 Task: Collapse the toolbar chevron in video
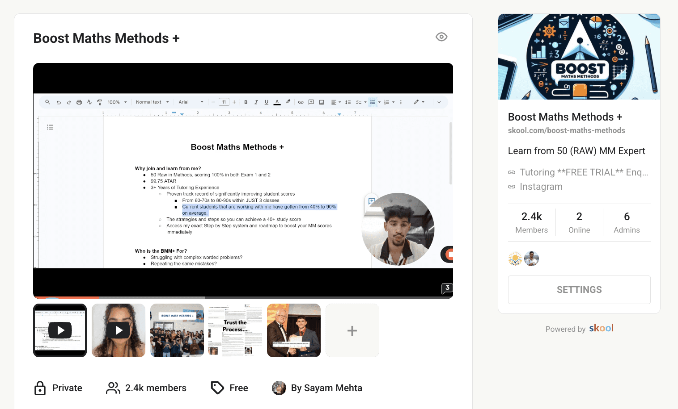point(439,102)
